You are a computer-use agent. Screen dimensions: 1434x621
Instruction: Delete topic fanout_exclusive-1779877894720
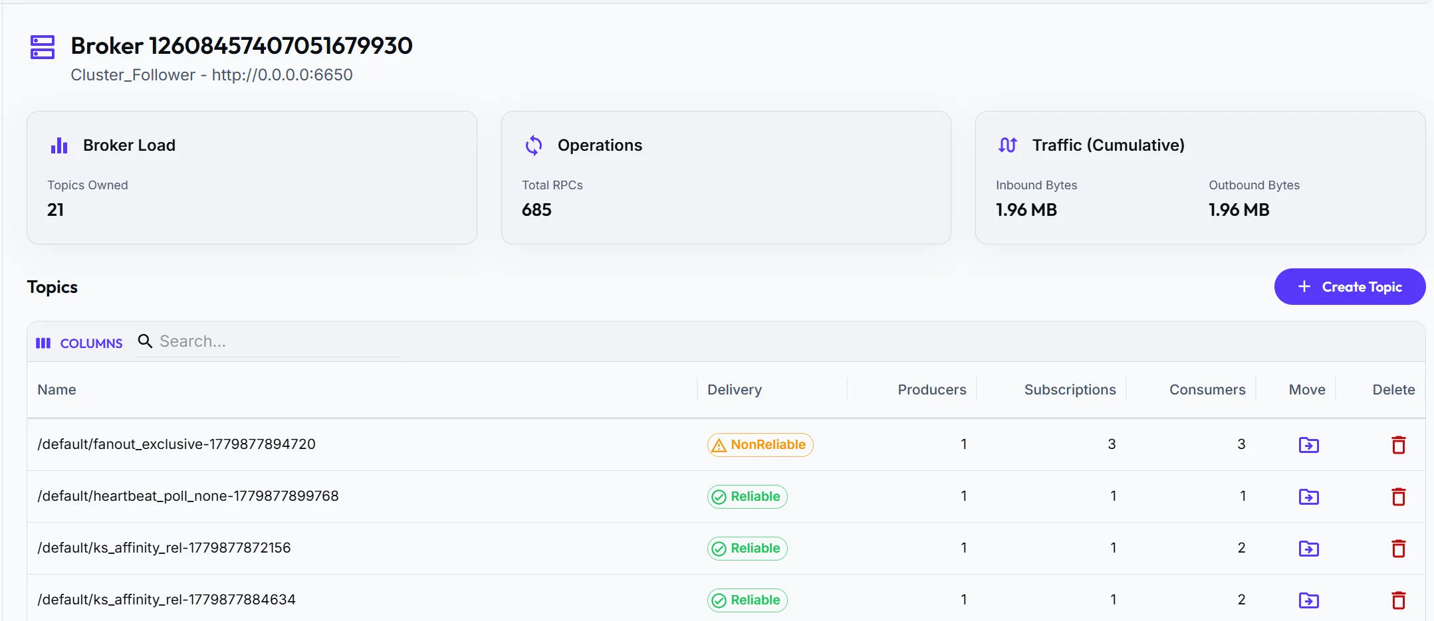click(1399, 444)
